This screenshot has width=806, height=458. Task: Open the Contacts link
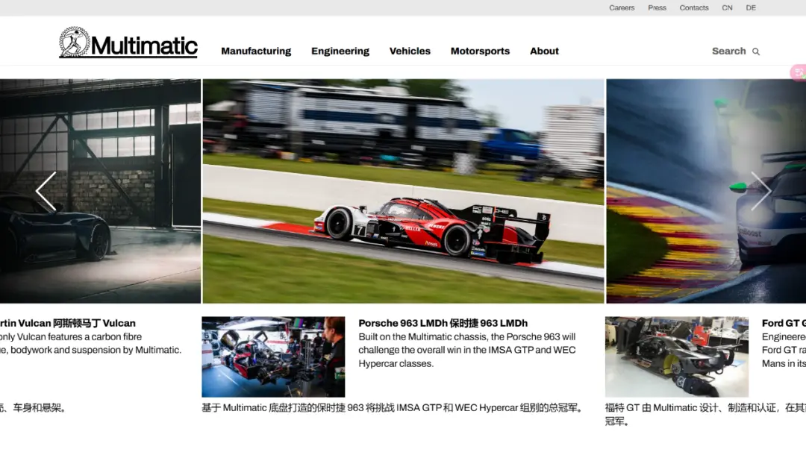[x=694, y=7]
